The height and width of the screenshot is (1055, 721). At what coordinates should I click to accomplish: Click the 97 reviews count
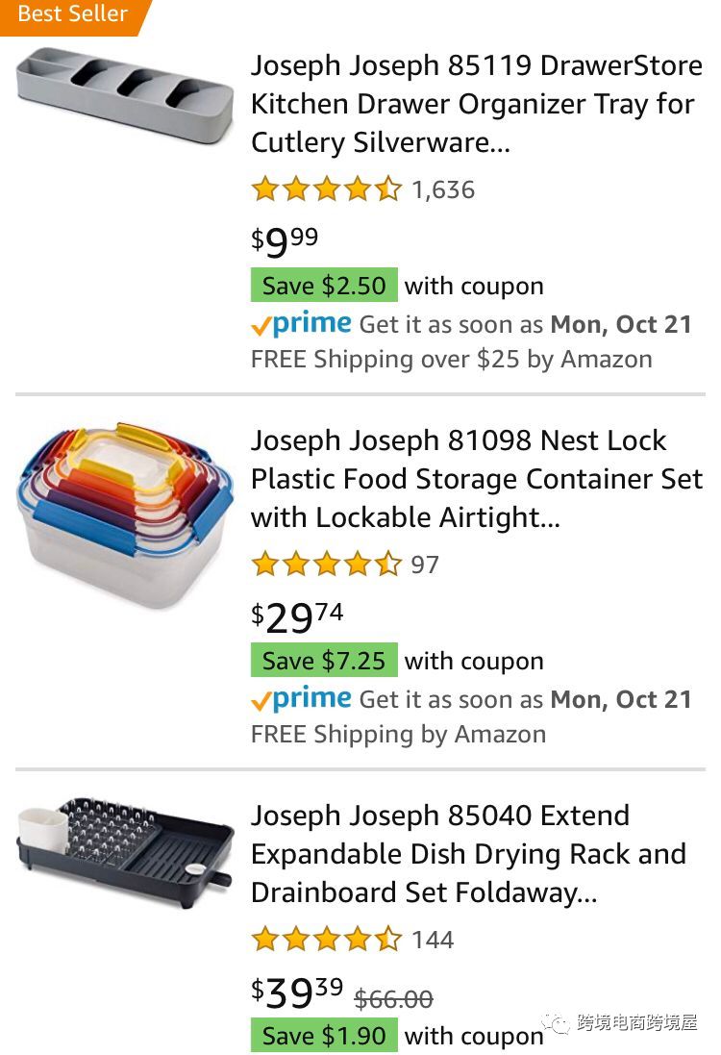(x=425, y=565)
